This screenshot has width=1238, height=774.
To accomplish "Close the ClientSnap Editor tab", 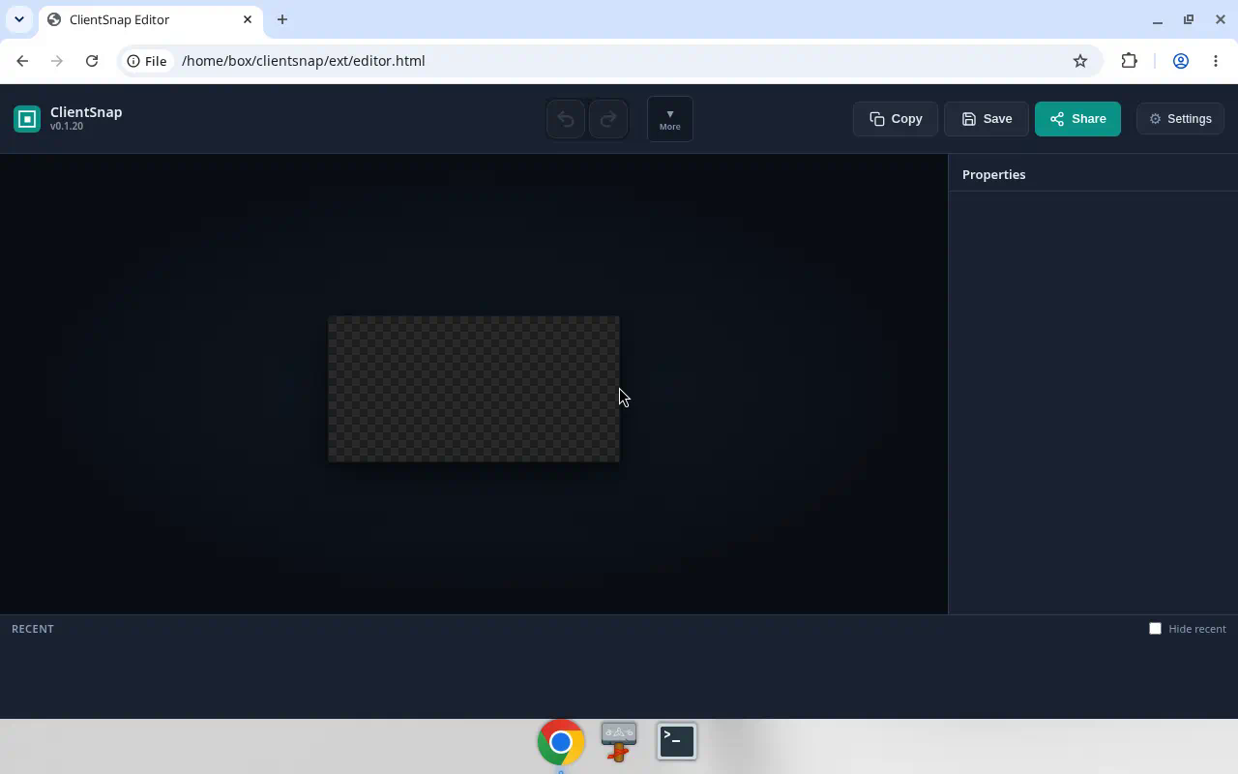I will pyautogui.click(x=248, y=19).
